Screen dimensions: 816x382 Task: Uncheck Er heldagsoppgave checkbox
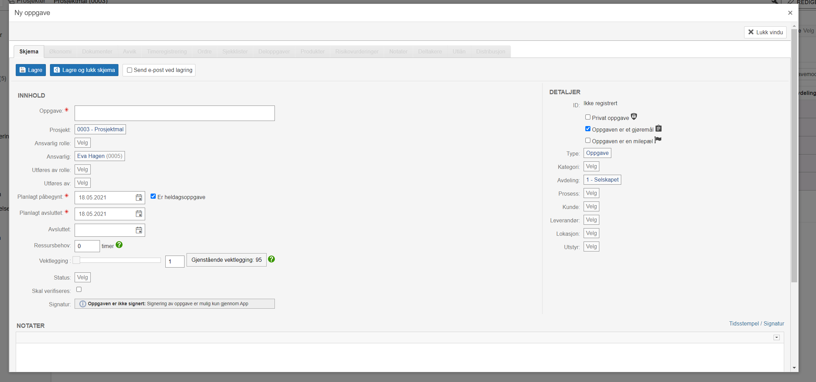(x=153, y=196)
